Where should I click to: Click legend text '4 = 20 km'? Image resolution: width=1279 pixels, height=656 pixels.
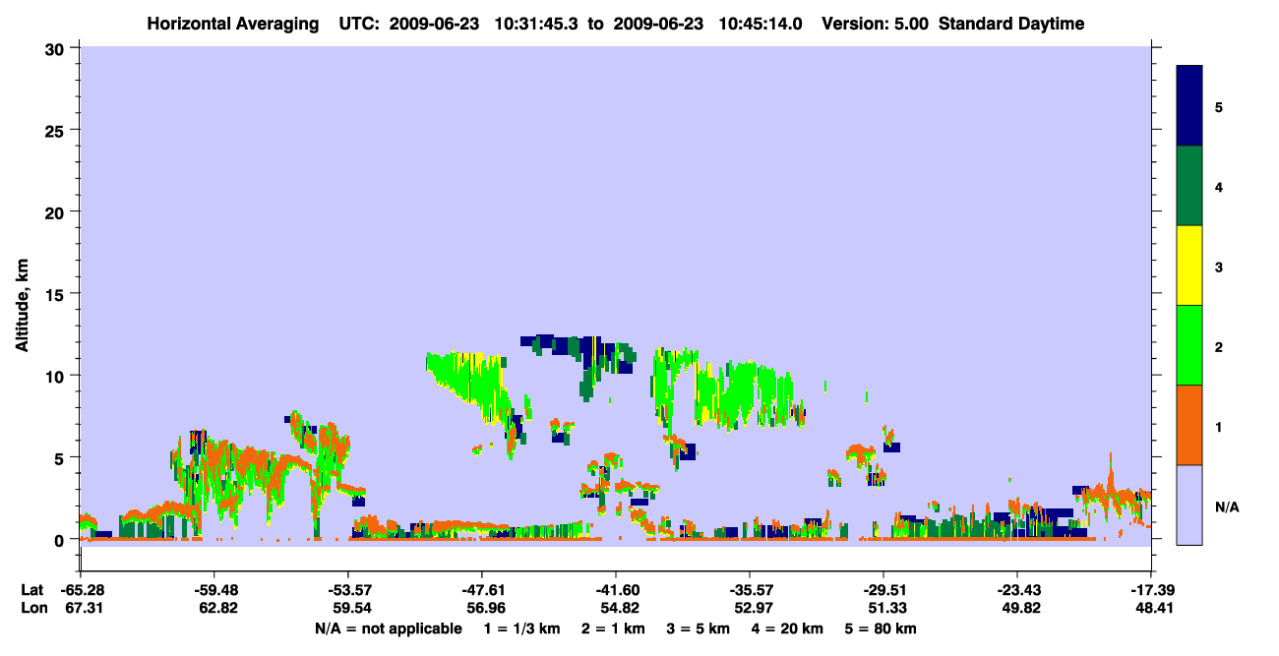pyautogui.click(x=789, y=628)
